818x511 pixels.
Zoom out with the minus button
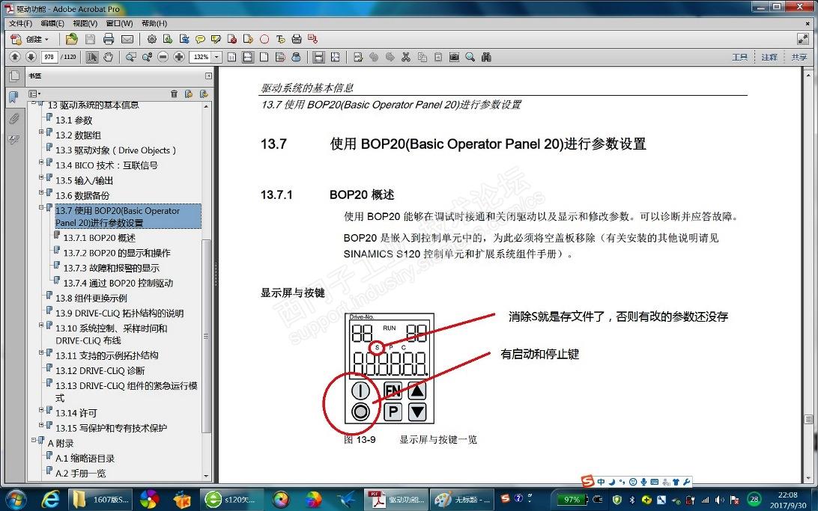click(x=163, y=57)
